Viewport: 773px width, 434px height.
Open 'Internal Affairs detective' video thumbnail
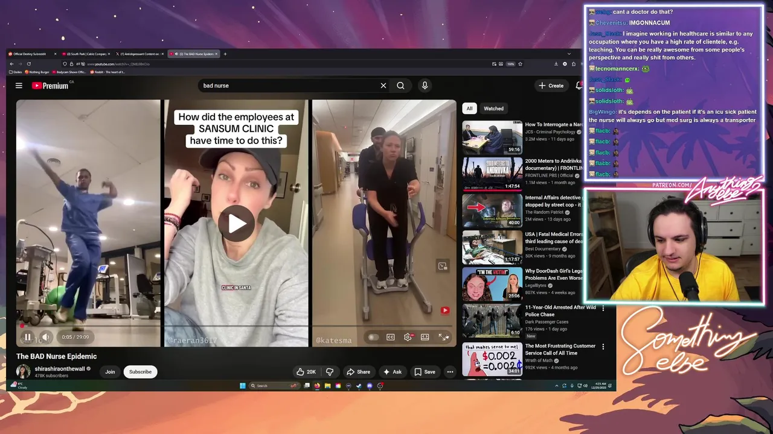pos(492,210)
